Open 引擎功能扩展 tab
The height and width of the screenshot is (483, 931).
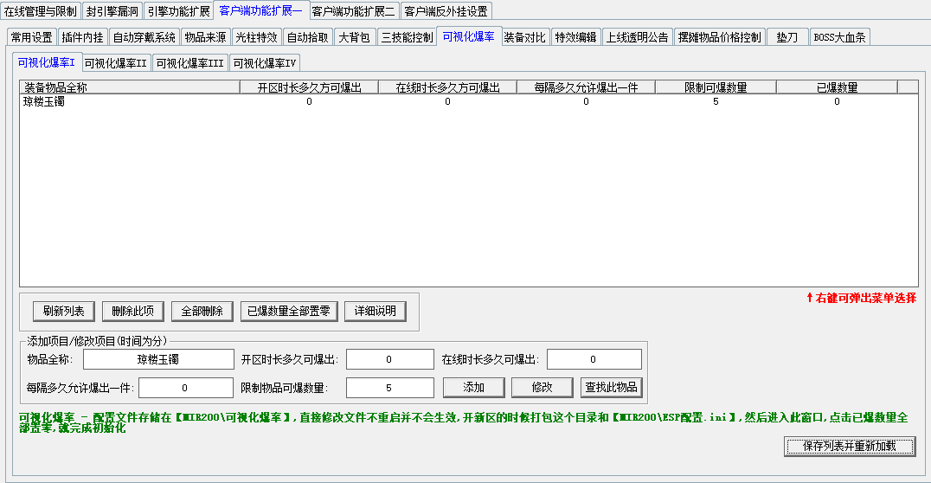pos(179,11)
